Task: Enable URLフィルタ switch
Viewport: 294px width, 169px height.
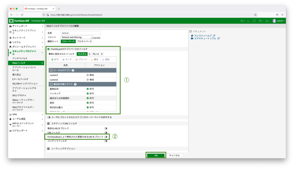Action: point(106,133)
